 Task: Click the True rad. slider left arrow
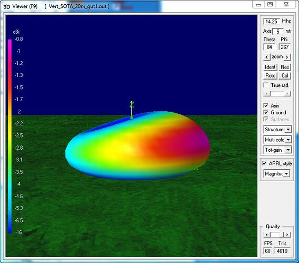point(267,93)
